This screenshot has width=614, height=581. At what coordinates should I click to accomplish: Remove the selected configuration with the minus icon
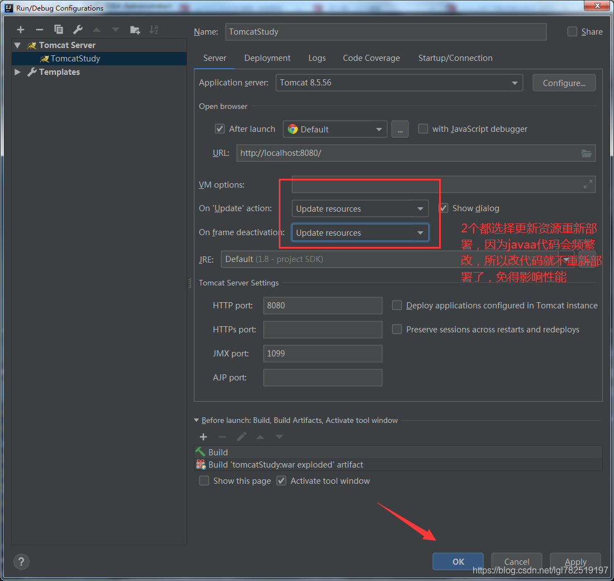tap(39, 30)
